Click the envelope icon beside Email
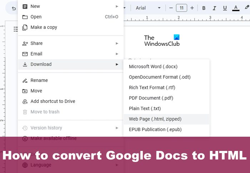 25,54
